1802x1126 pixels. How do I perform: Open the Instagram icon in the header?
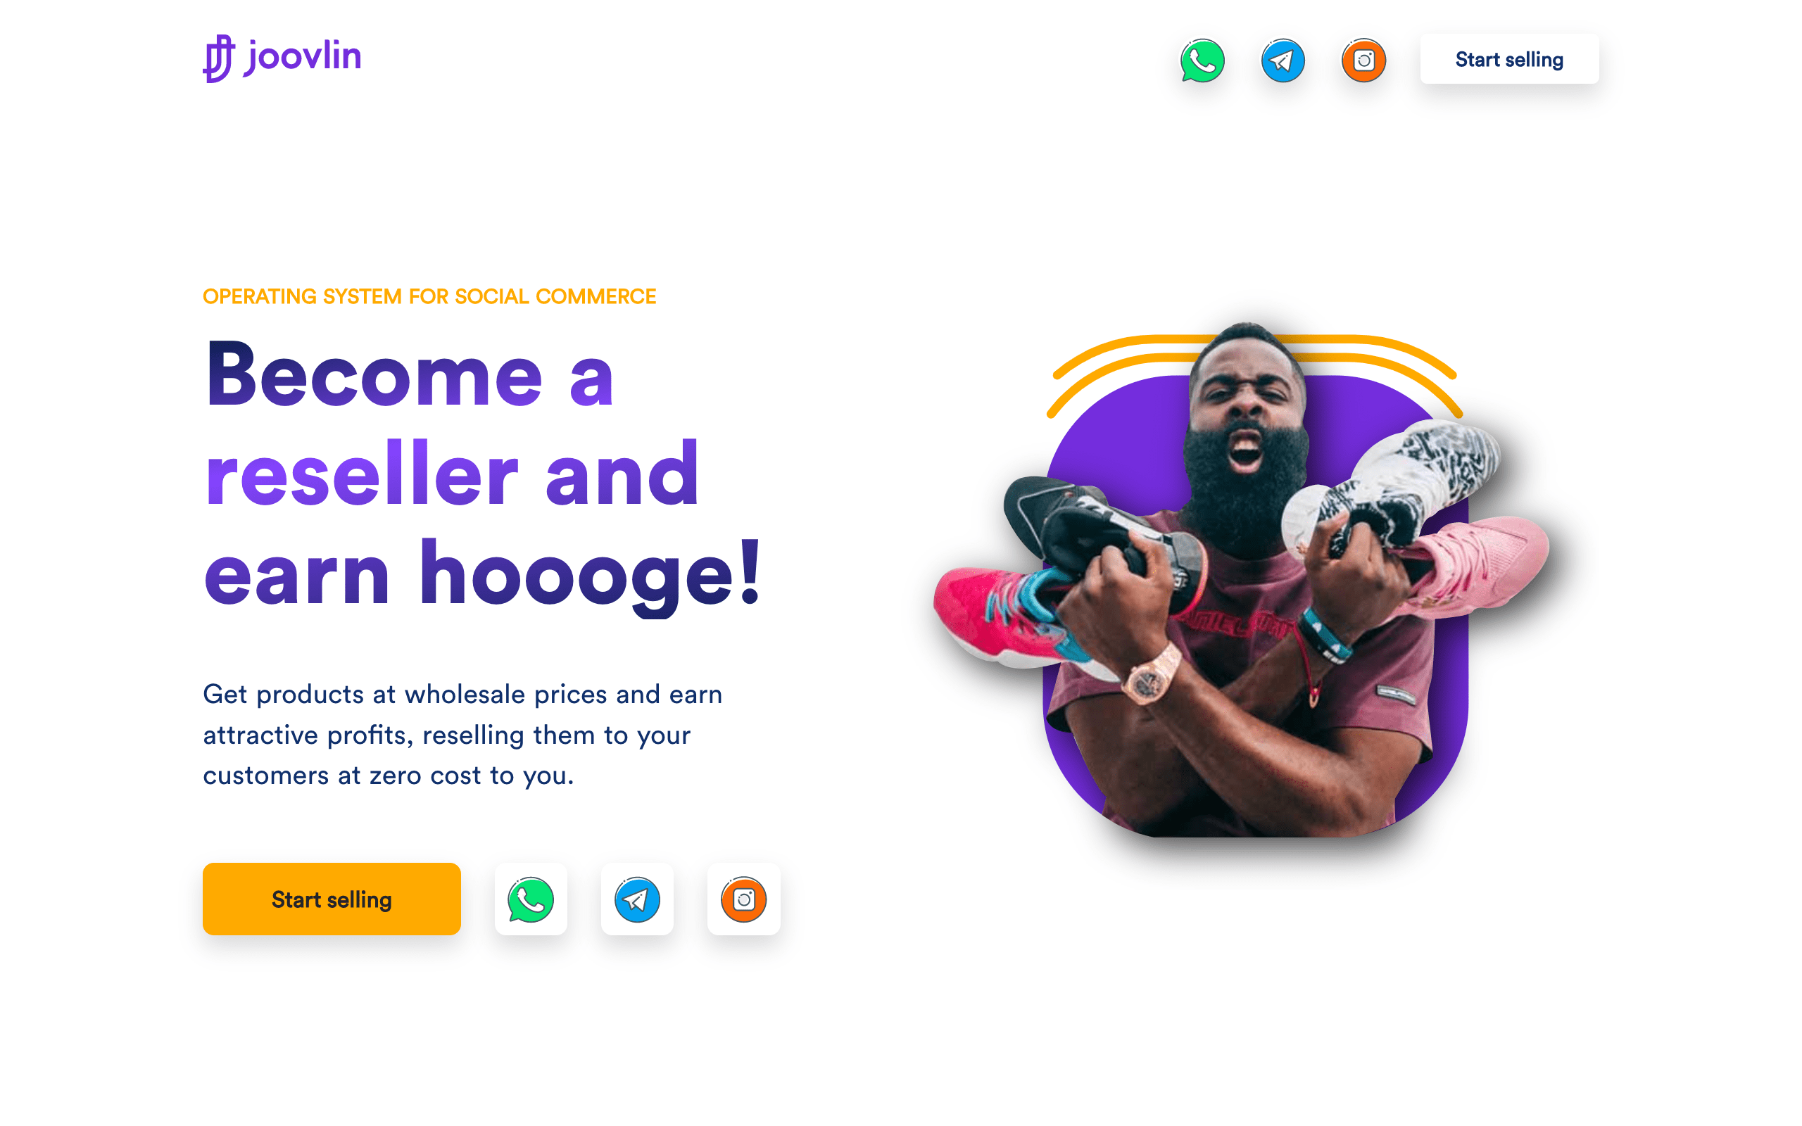[x=1363, y=60]
